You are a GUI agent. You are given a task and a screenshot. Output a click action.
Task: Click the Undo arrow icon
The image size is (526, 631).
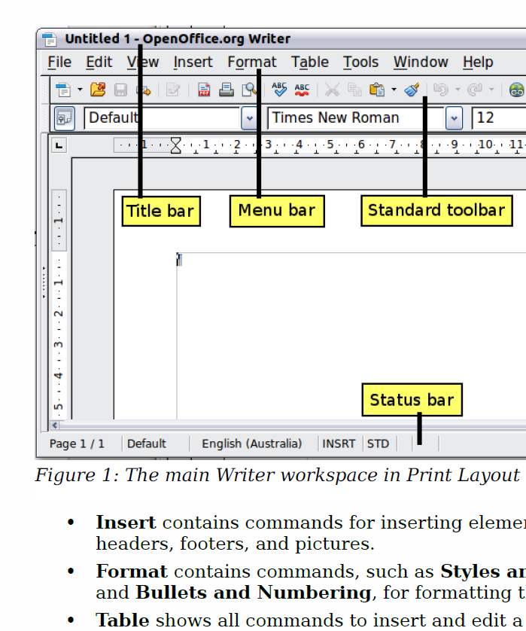441,90
